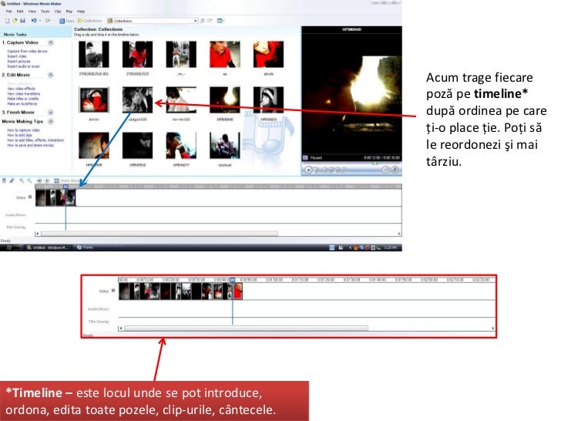Click the timeline playhead marker
Screen dimensions: 561x421
66,187
